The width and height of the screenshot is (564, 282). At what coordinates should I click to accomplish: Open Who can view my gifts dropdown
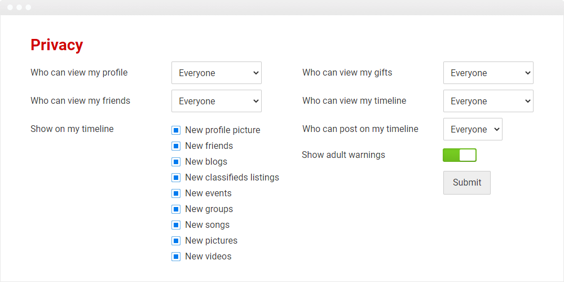click(488, 73)
